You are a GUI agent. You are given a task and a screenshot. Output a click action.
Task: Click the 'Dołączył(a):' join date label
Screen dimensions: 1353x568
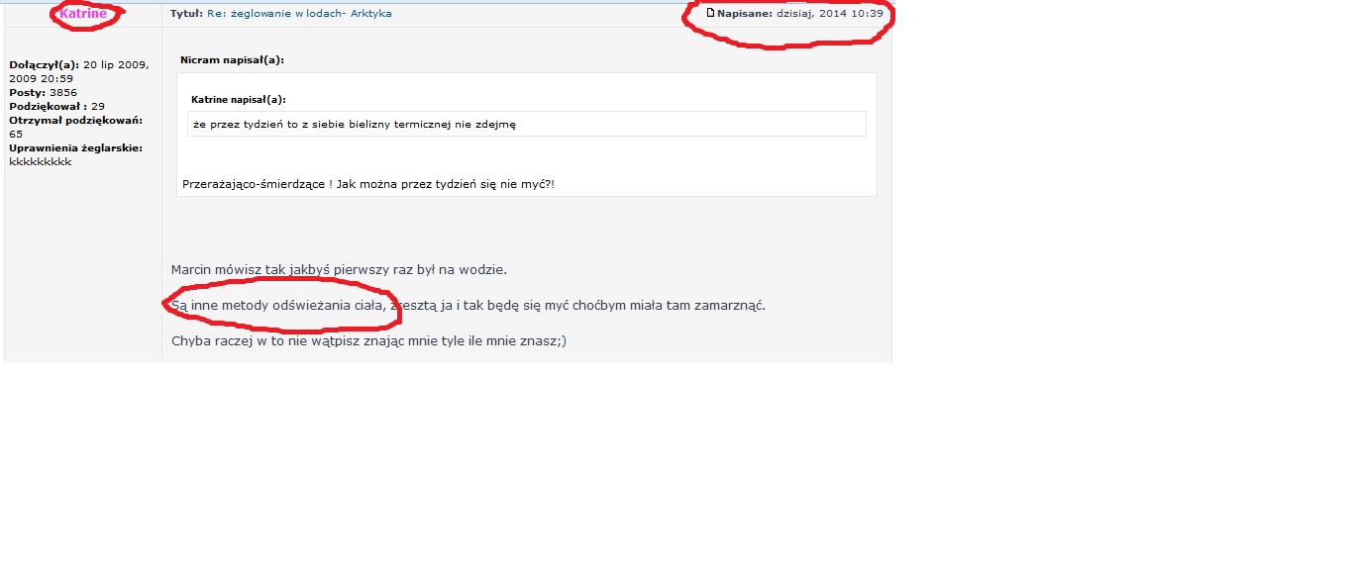click(x=44, y=64)
